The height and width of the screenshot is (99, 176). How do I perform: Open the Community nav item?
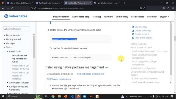[x=122, y=16]
